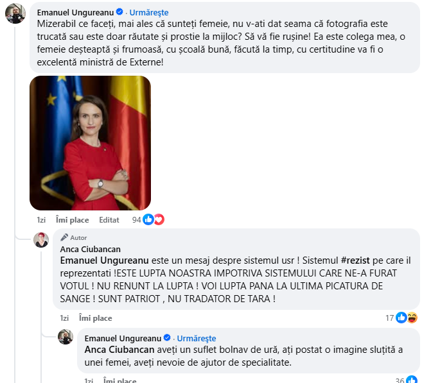Click Emanuel Ungureanu's top comment avatar
Viewport: 440px width, 383px height.
(15, 13)
